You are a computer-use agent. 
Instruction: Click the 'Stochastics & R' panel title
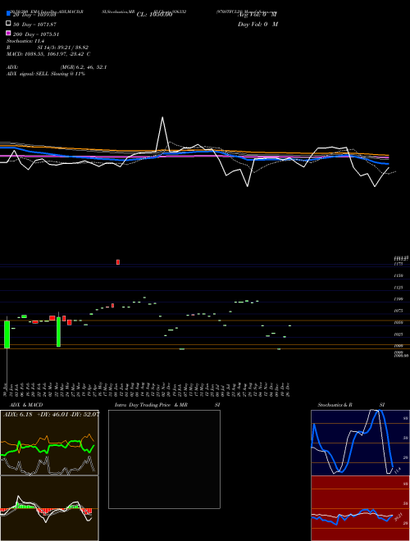[x=335, y=405]
